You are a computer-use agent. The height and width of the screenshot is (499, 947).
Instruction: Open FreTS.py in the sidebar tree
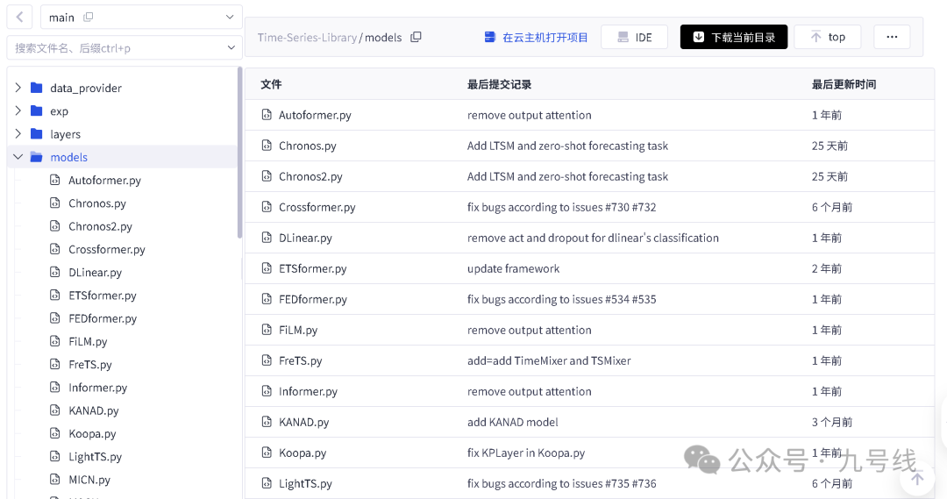tap(90, 364)
